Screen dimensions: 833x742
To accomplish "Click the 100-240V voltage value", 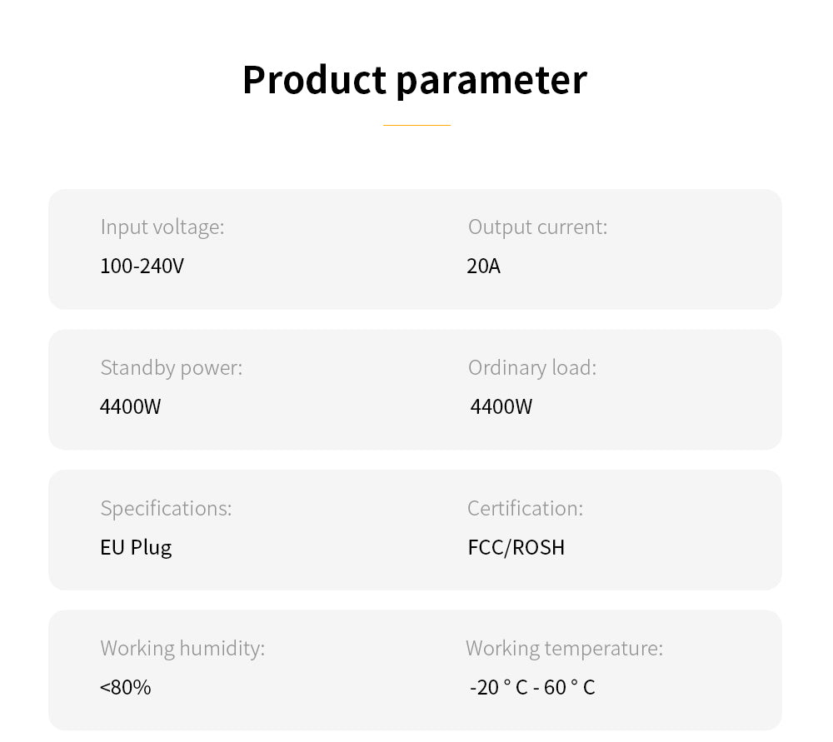I will pos(142,266).
